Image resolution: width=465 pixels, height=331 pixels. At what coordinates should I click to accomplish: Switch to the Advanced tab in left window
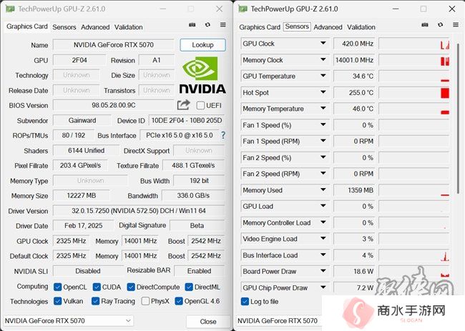click(x=95, y=27)
